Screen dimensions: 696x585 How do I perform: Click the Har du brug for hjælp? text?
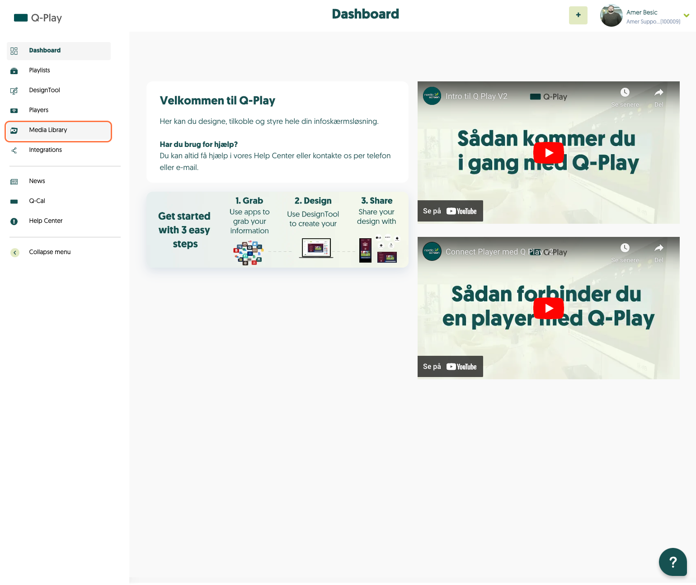pos(199,145)
